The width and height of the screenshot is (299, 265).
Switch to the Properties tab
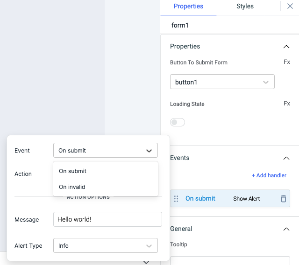188,7
